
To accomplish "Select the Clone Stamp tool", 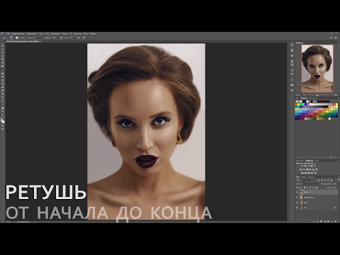I will 3,73.
